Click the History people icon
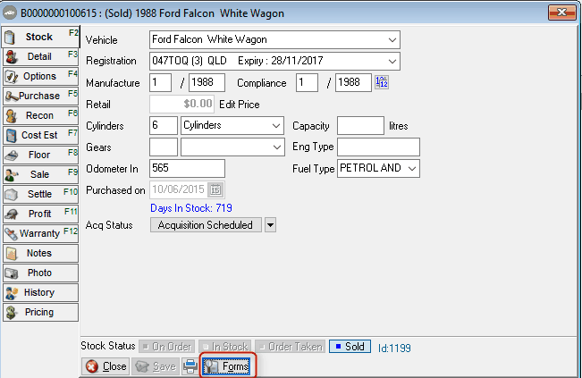Image resolution: width=582 pixels, height=378 pixels. pos(12,293)
